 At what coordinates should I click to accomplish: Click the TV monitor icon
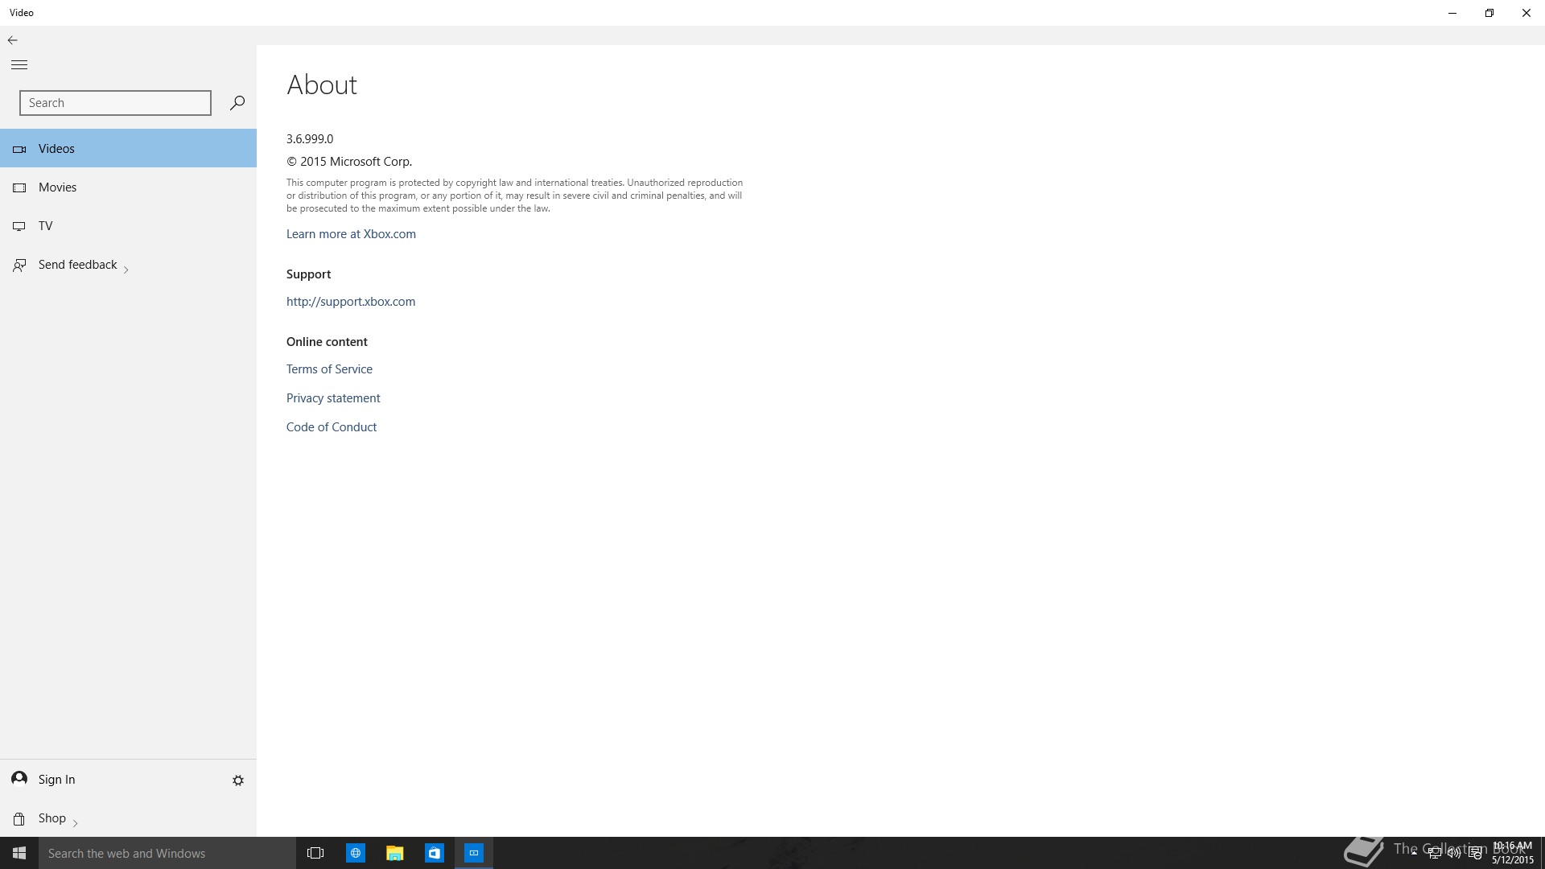coord(19,226)
